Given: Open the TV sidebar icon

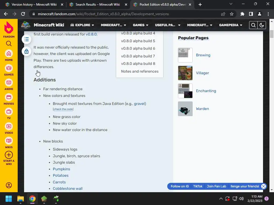Looking at the screenshot, I should 9,112.
